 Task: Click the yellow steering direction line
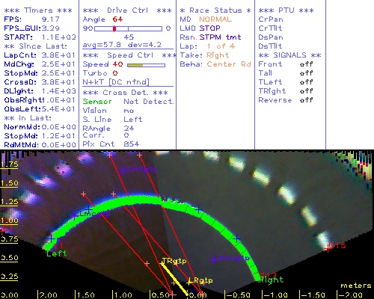pos(174,279)
